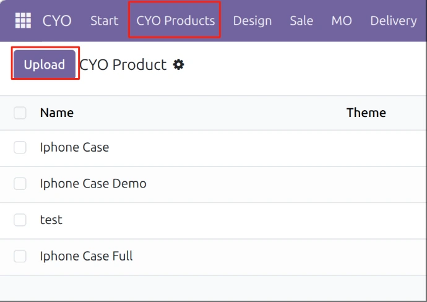
Task: Open the Iphone Case record
Action: pyautogui.click(x=74, y=147)
